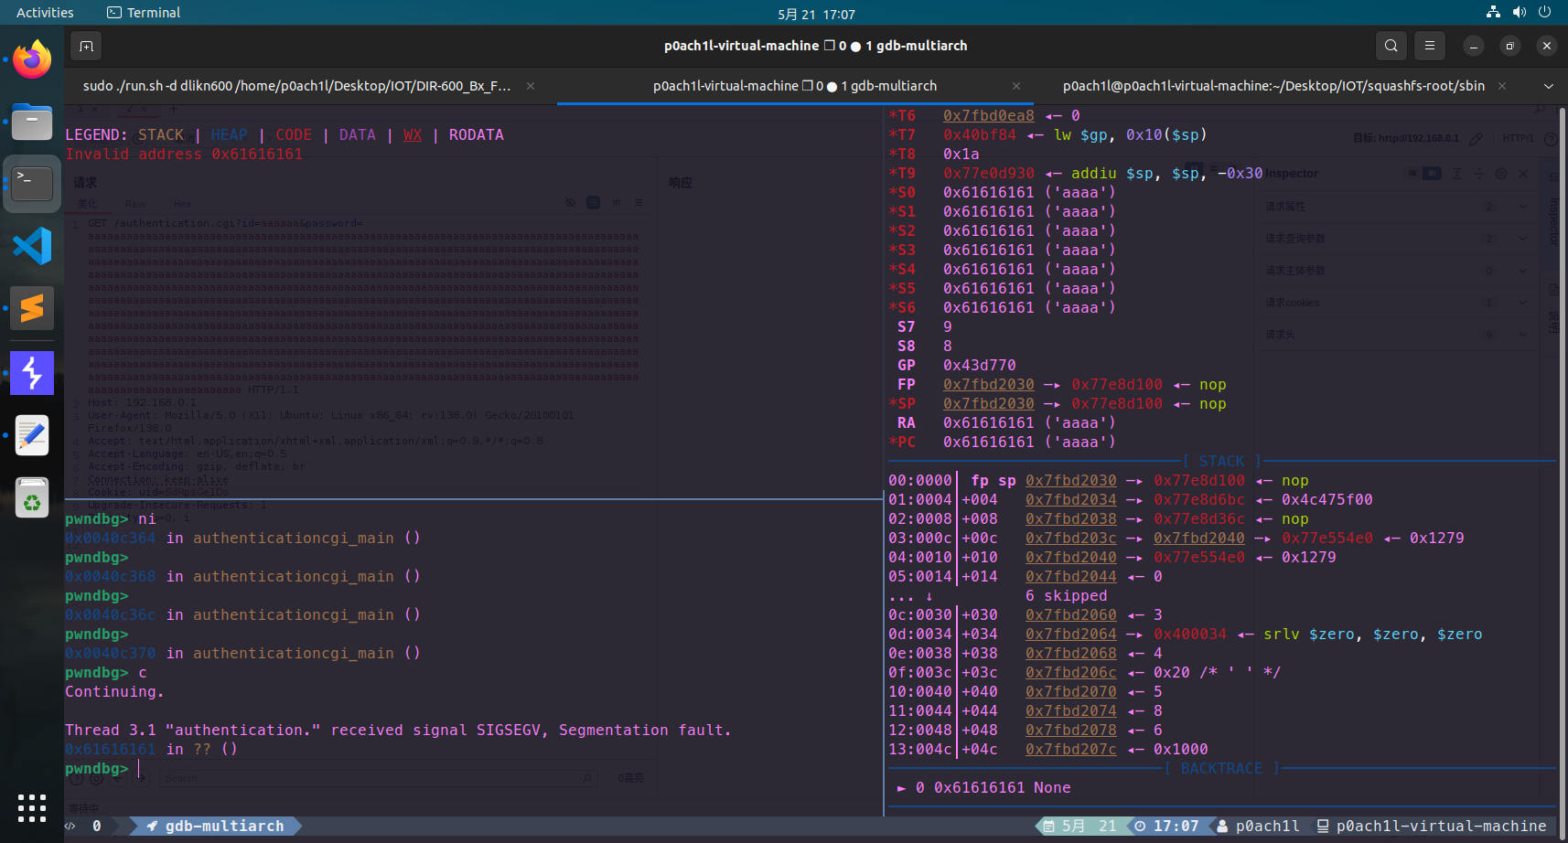Select the Hex tab in the Burp request

coord(182,204)
